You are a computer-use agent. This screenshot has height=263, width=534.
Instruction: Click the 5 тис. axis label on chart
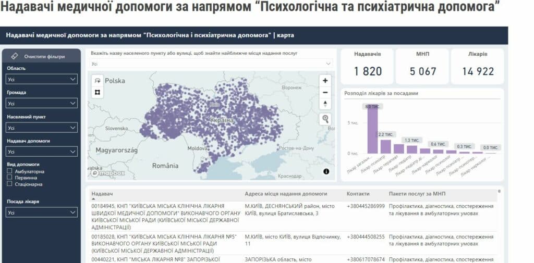[x=353, y=122]
